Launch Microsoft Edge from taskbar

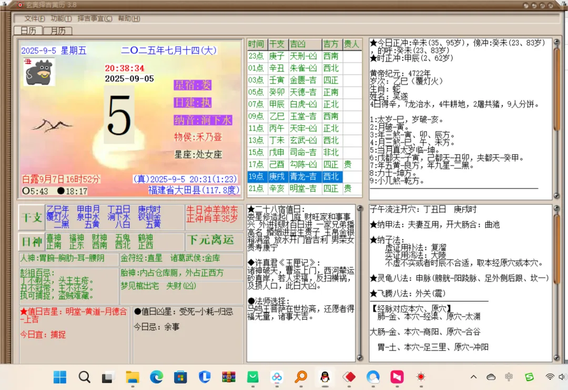click(x=156, y=377)
